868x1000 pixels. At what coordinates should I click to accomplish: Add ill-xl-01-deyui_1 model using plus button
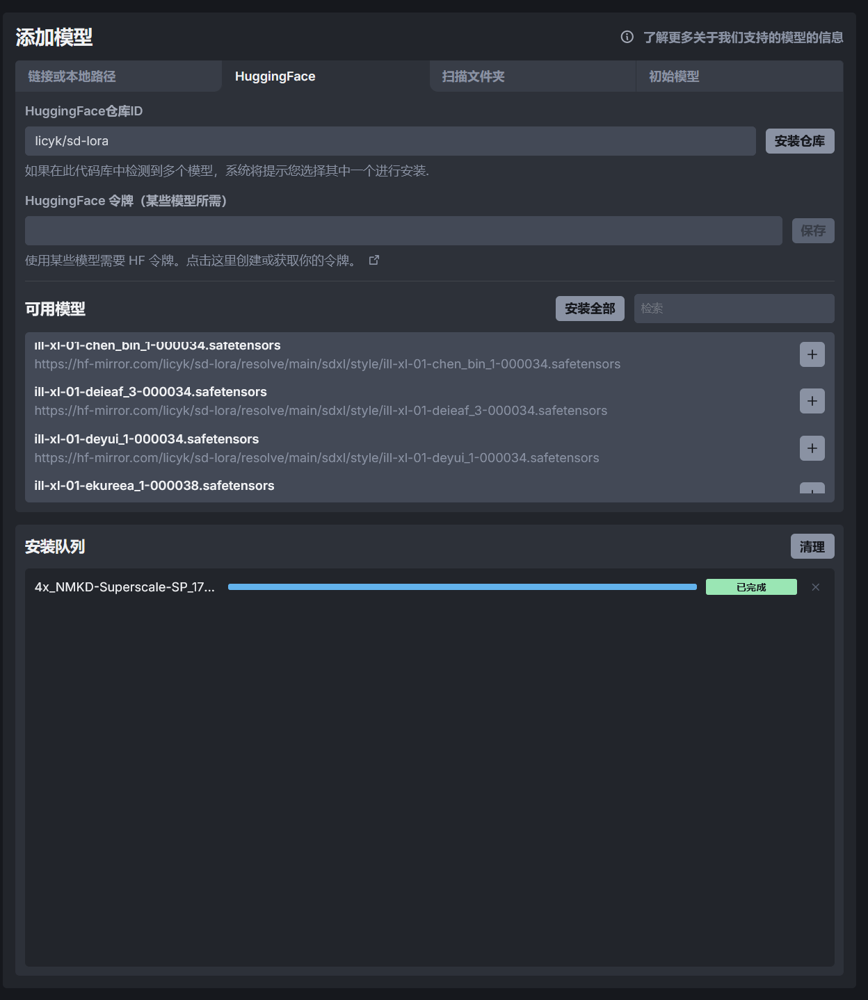click(812, 448)
